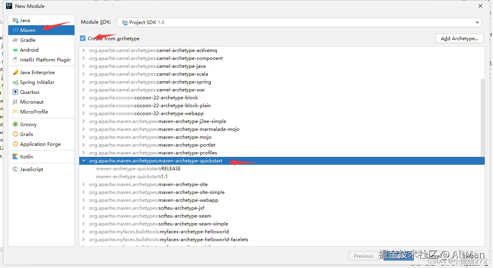Click the Spring Initializr icon
The width and height of the screenshot is (493, 268).
coord(15,82)
